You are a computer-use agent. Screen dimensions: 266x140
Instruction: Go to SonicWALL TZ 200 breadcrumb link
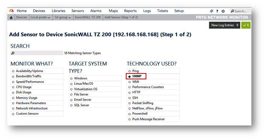click(88, 17)
